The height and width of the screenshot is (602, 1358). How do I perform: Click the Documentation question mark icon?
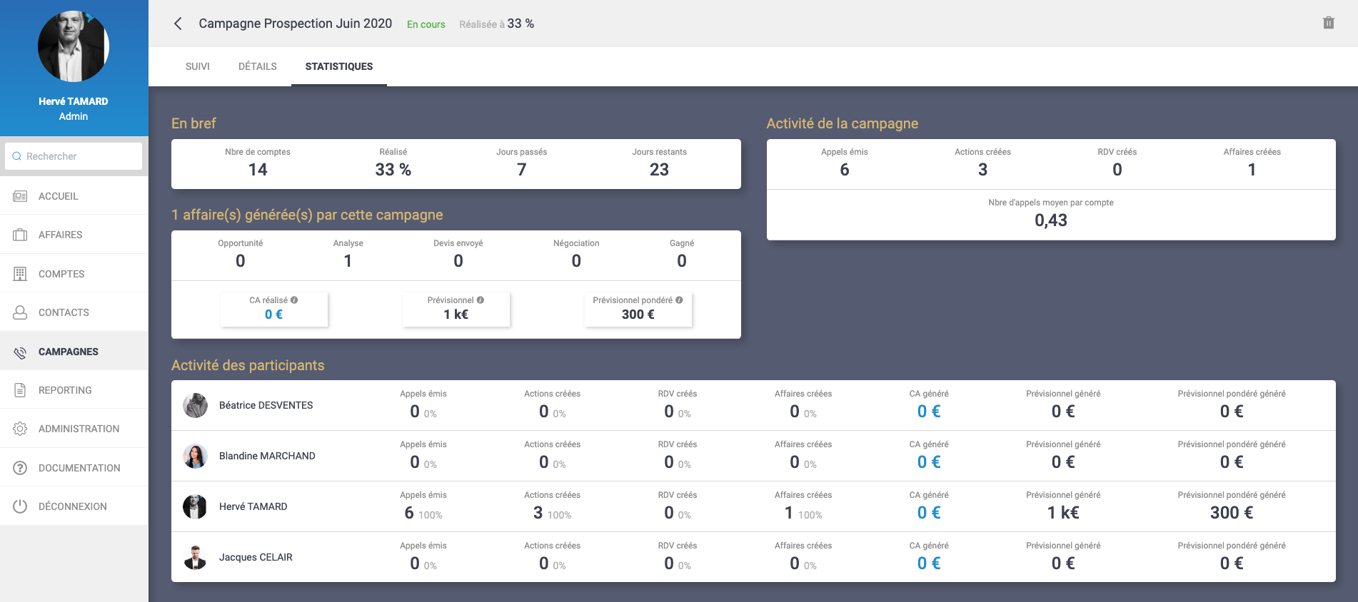[20, 468]
